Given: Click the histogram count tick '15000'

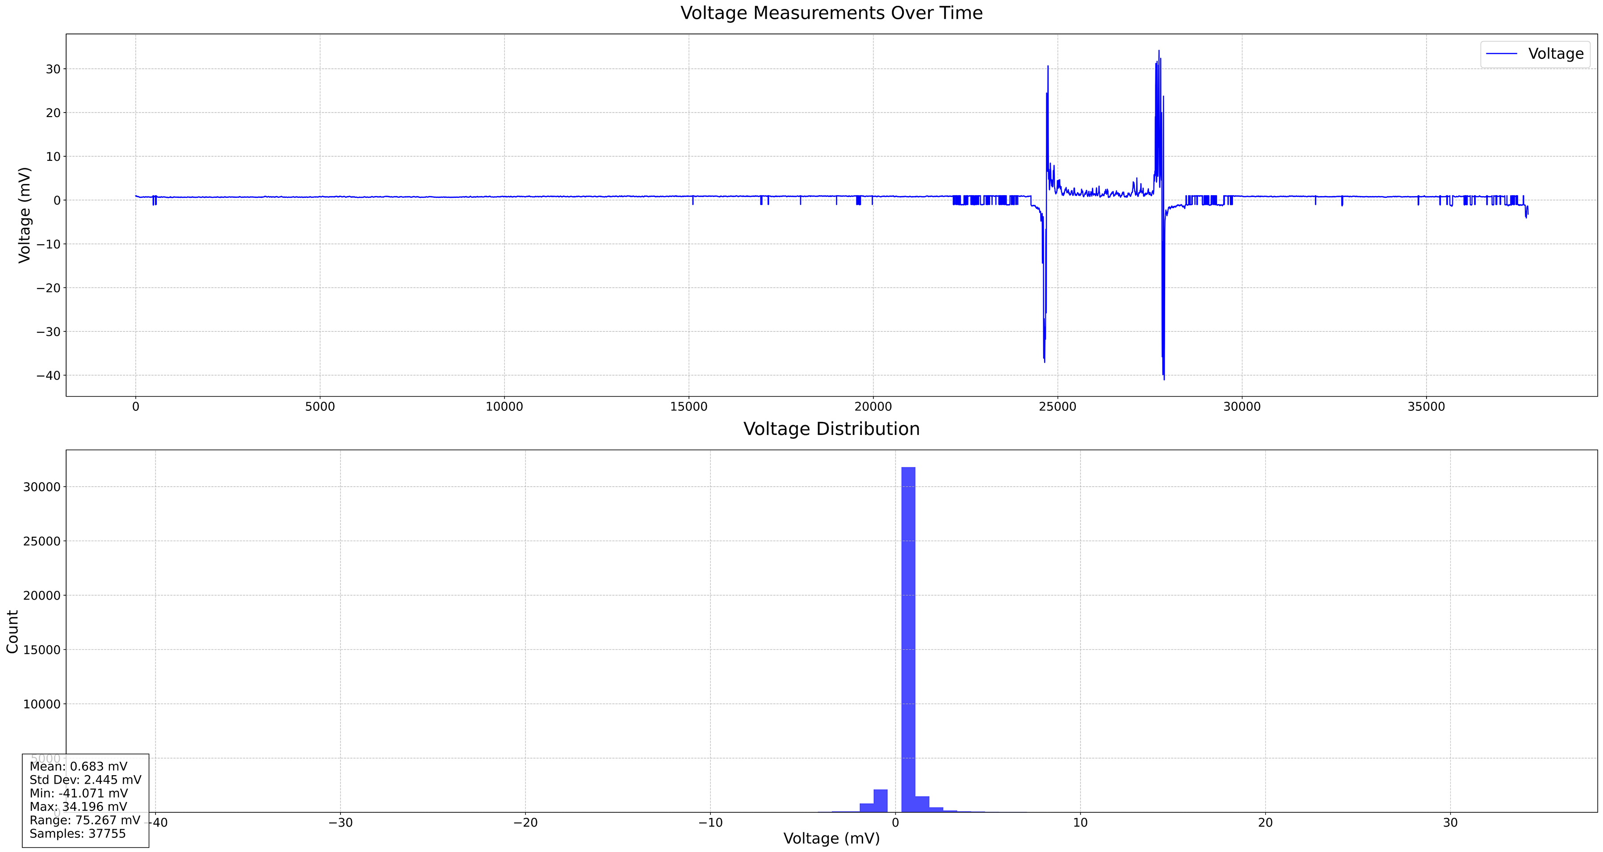Looking at the screenshot, I should [x=42, y=650].
